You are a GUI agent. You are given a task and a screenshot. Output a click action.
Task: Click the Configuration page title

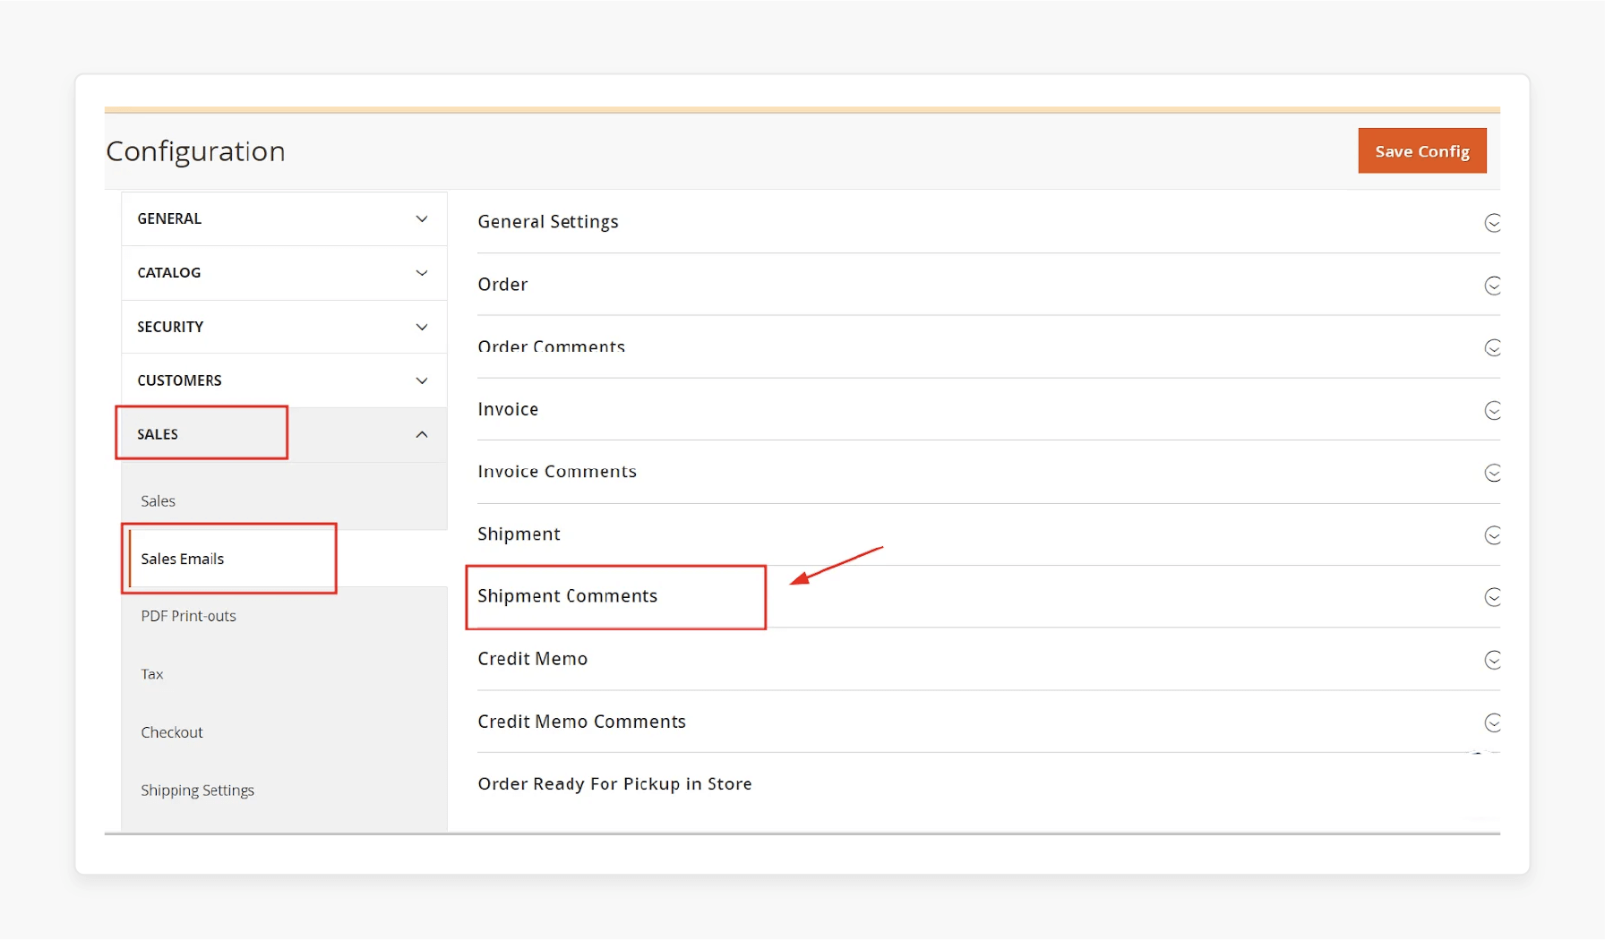[195, 151]
